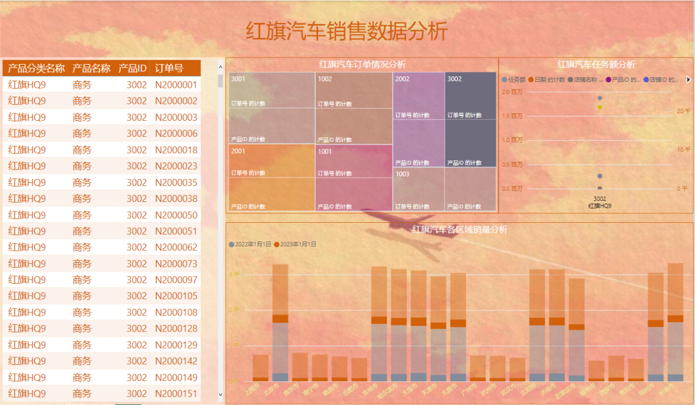695x405 pixels.
Task: Select treemap tile 2002 订单号 的计数
Action: pos(419,96)
